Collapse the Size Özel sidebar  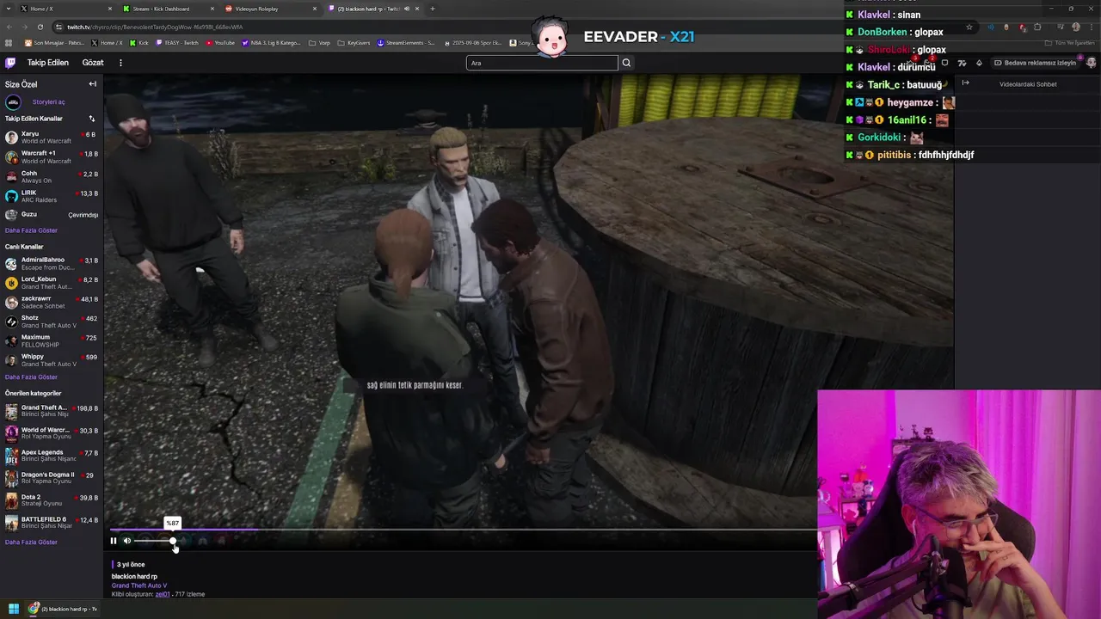click(x=92, y=84)
